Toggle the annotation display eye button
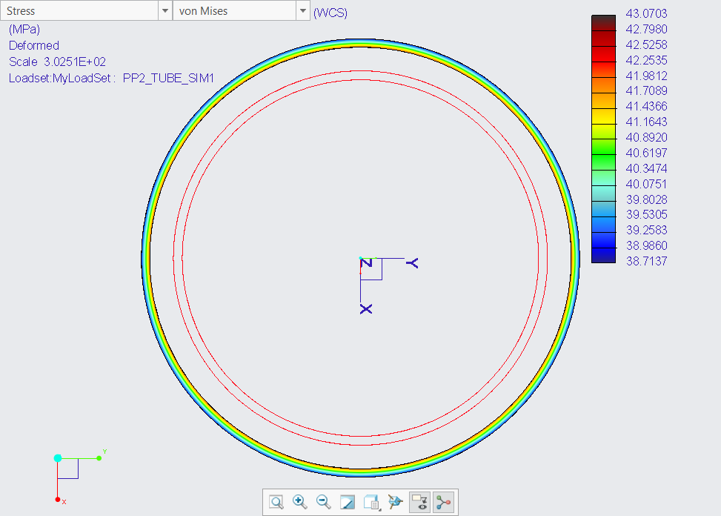 419,502
